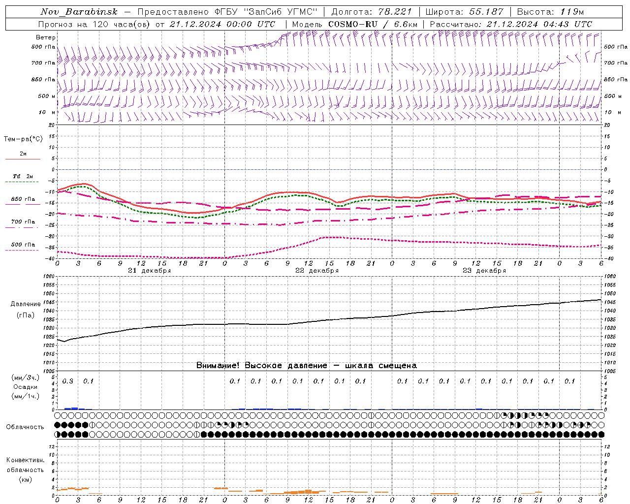Click the Давление pressure panel label
This screenshot has height=504, width=630.
[x=26, y=304]
